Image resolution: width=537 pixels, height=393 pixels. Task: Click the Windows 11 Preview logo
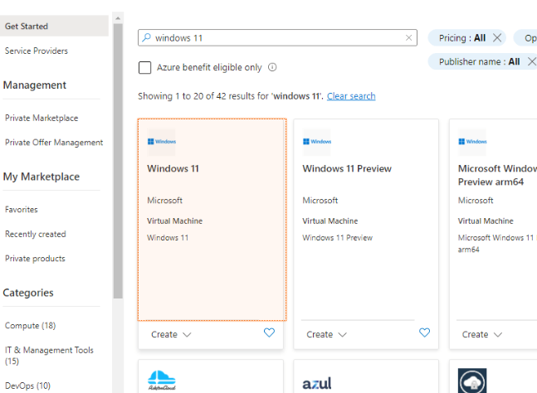(317, 142)
